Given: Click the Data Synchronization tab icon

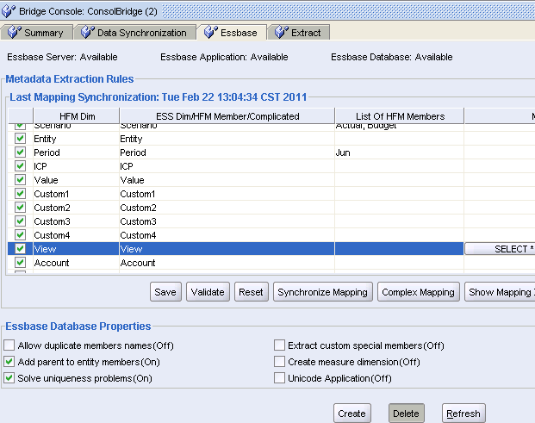Looking at the screenshot, I should [x=87, y=33].
